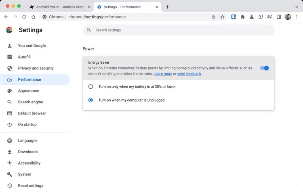Click the Share icon in the address bar

tap(213, 17)
